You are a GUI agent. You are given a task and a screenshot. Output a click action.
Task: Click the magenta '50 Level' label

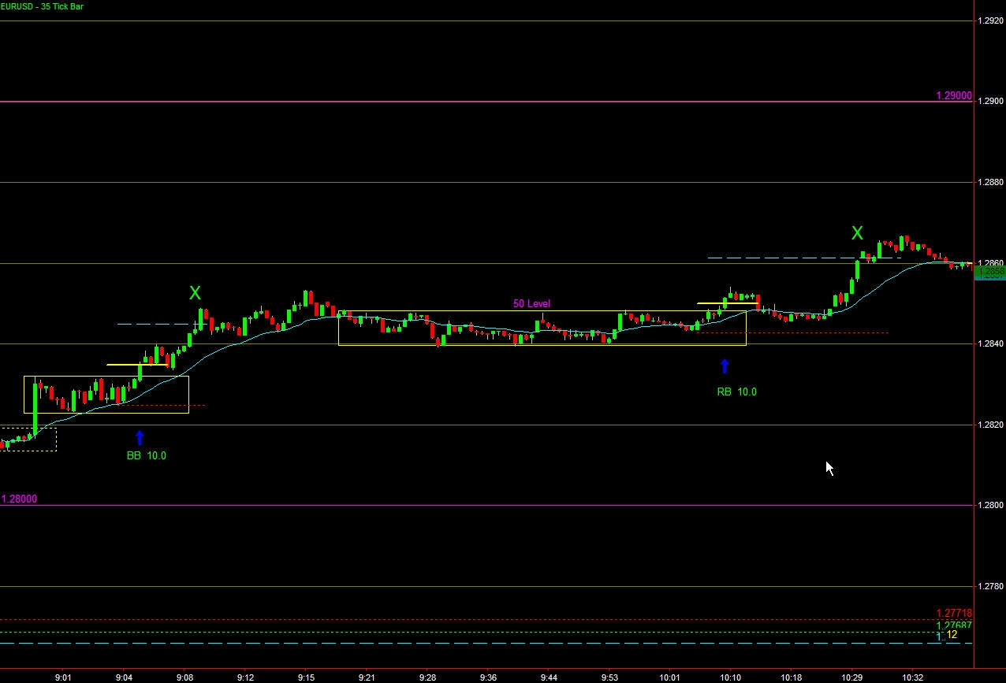click(531, 303)
